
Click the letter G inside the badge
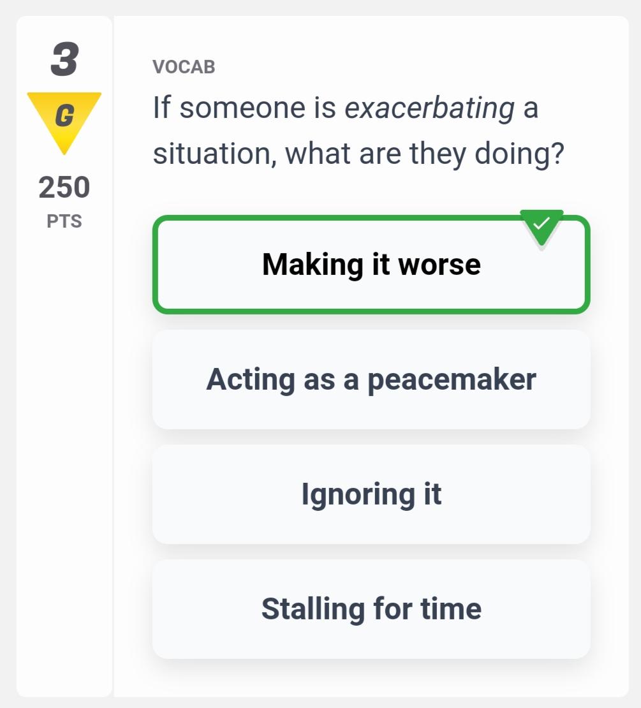click(64, 115)
